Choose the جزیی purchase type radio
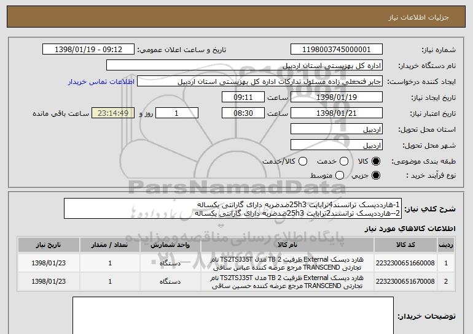 [376, 175]
